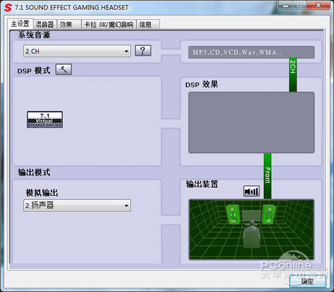334x292 pixels.
Task: Click the 模拟输出 label
Action: (x=42, y=192)
